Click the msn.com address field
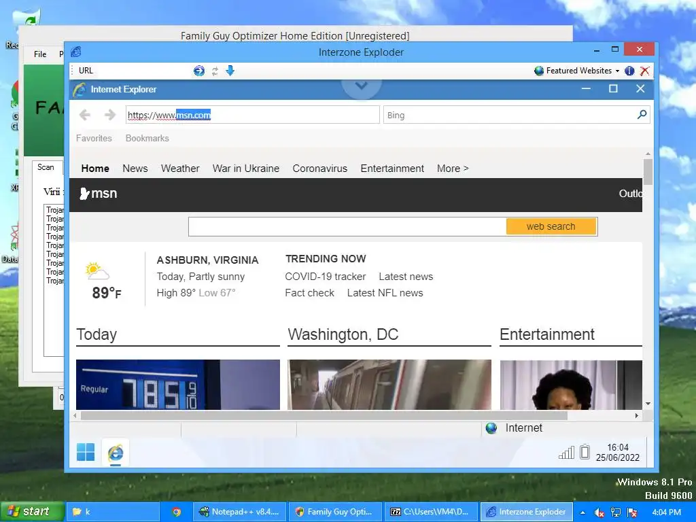The height and width of the screenshot is (522, 696). point(253,115)
